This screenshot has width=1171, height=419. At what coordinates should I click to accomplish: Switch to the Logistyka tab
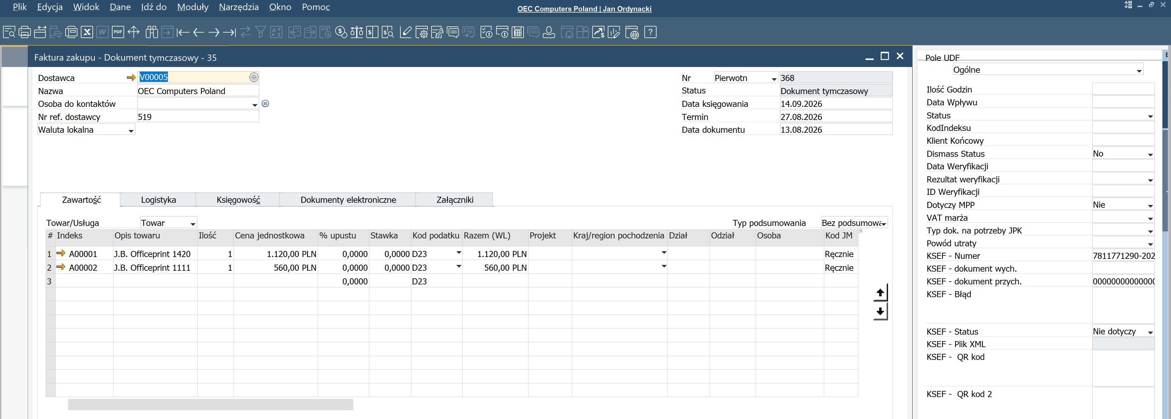158,200
